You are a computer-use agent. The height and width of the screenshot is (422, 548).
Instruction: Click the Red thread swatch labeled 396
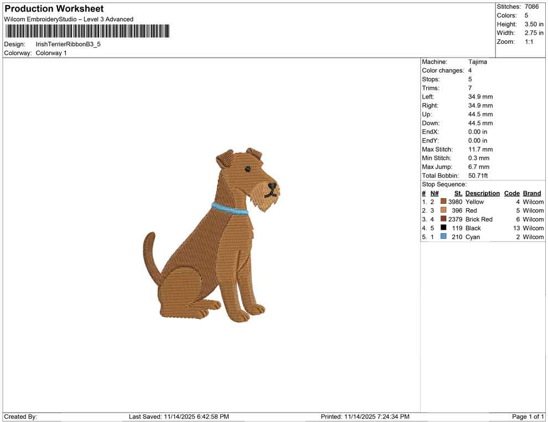pos(443,210)
